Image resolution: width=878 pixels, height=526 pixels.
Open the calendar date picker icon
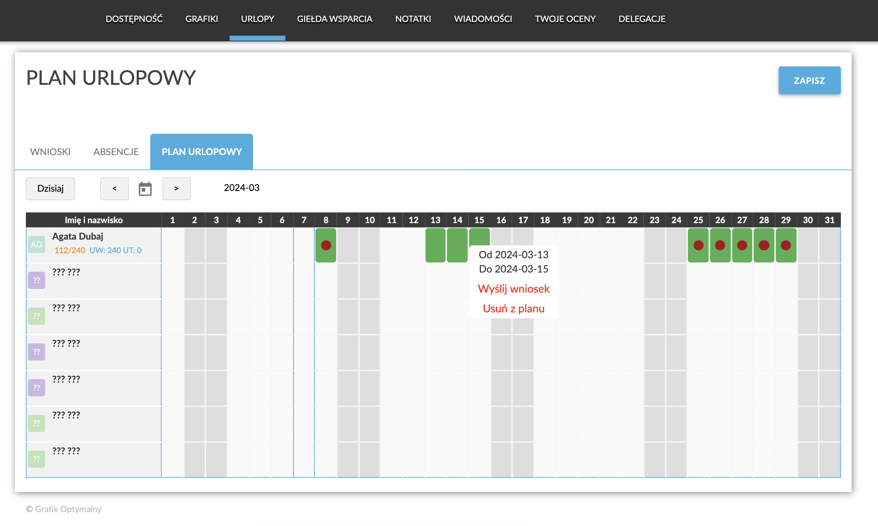(x=145, y=189)
